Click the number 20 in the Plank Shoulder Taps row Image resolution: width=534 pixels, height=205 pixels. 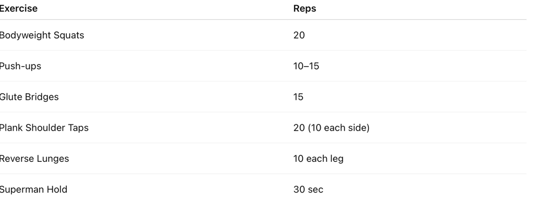coord(299,128)
